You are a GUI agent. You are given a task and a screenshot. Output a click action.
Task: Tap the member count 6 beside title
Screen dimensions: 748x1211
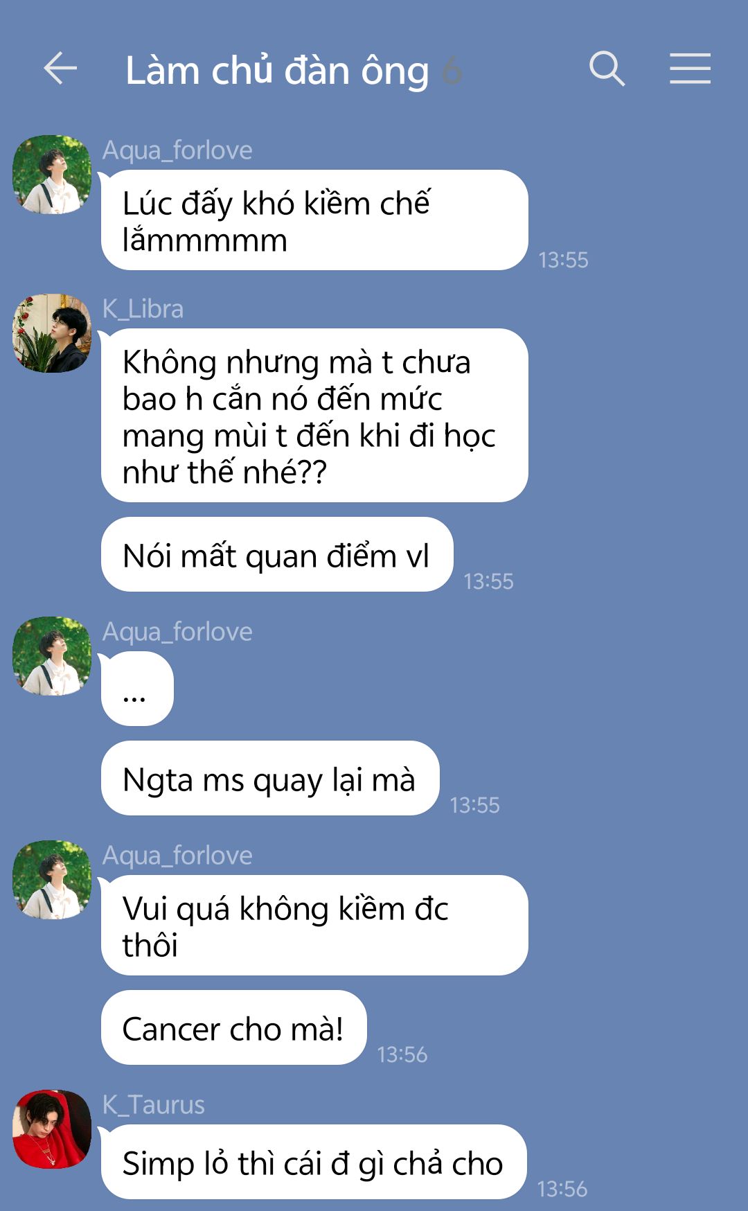452,71
